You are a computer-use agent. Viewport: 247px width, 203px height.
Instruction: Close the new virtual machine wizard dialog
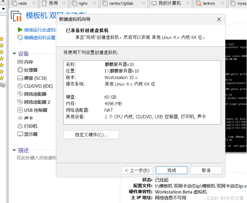click(x=219, y=19)
